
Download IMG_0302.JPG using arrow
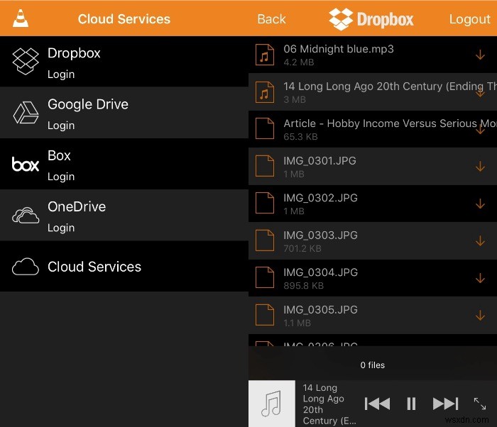click(x=480, y=204)
